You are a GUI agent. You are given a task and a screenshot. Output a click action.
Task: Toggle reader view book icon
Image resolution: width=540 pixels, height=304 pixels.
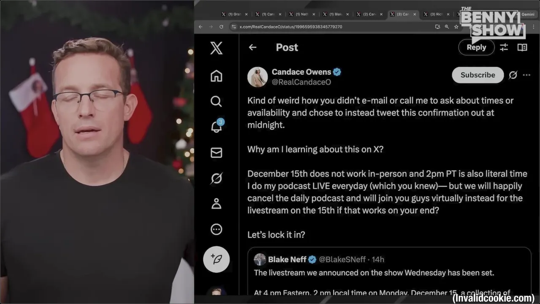tap(522, 47)
